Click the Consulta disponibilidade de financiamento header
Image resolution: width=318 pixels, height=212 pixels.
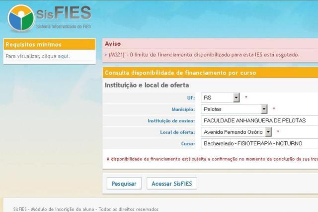coord(210,73)
